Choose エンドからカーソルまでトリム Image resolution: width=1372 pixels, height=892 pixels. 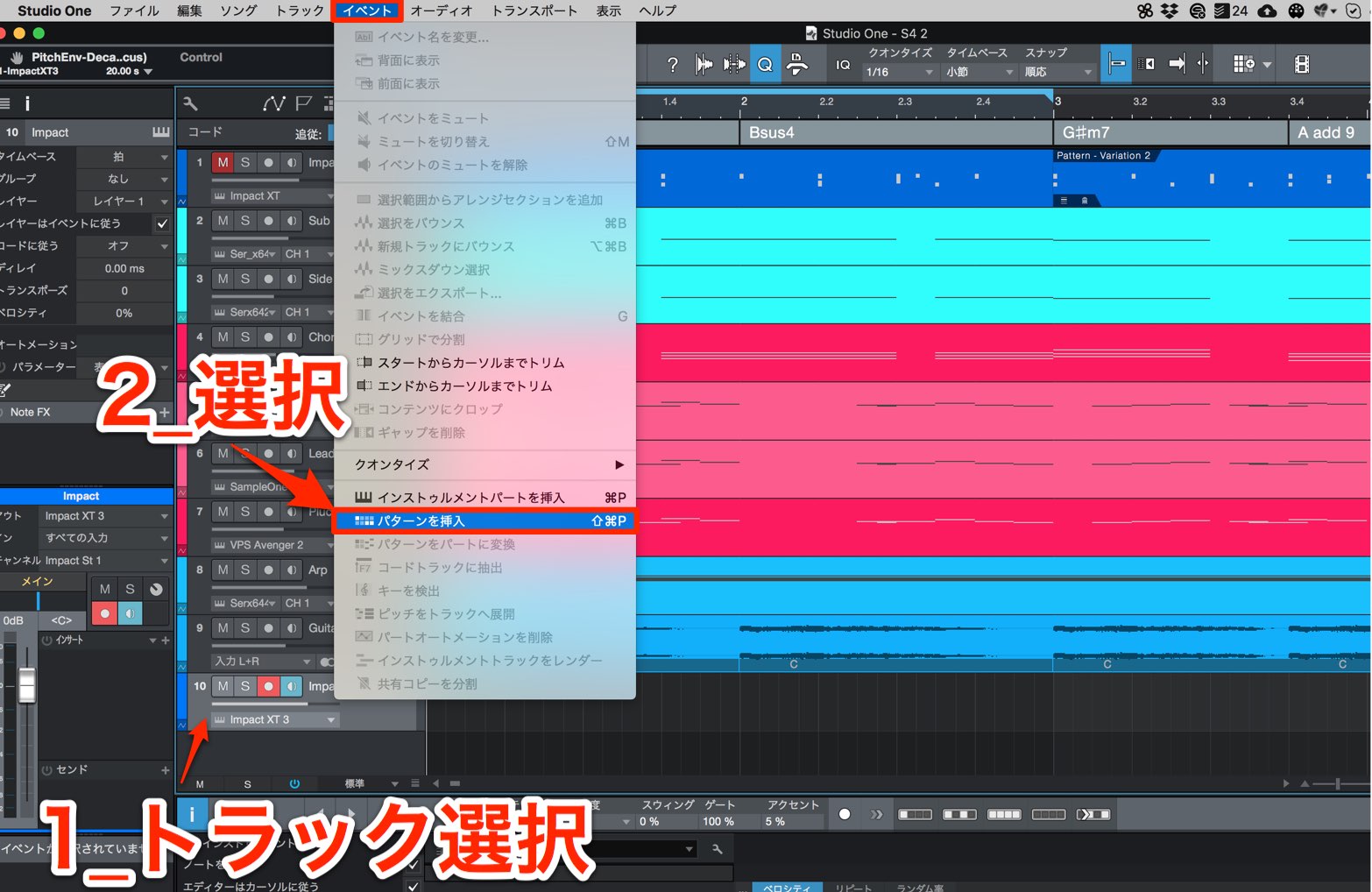(x=484, y=386)
